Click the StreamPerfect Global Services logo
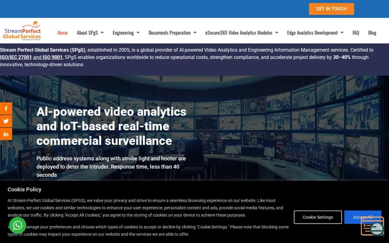 pyautogui.click(x=22, y=31)
